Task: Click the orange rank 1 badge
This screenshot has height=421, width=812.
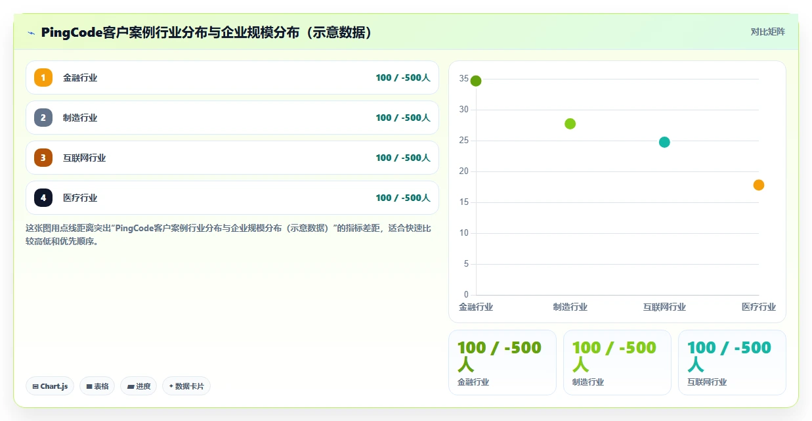Action: coord(43,78)
